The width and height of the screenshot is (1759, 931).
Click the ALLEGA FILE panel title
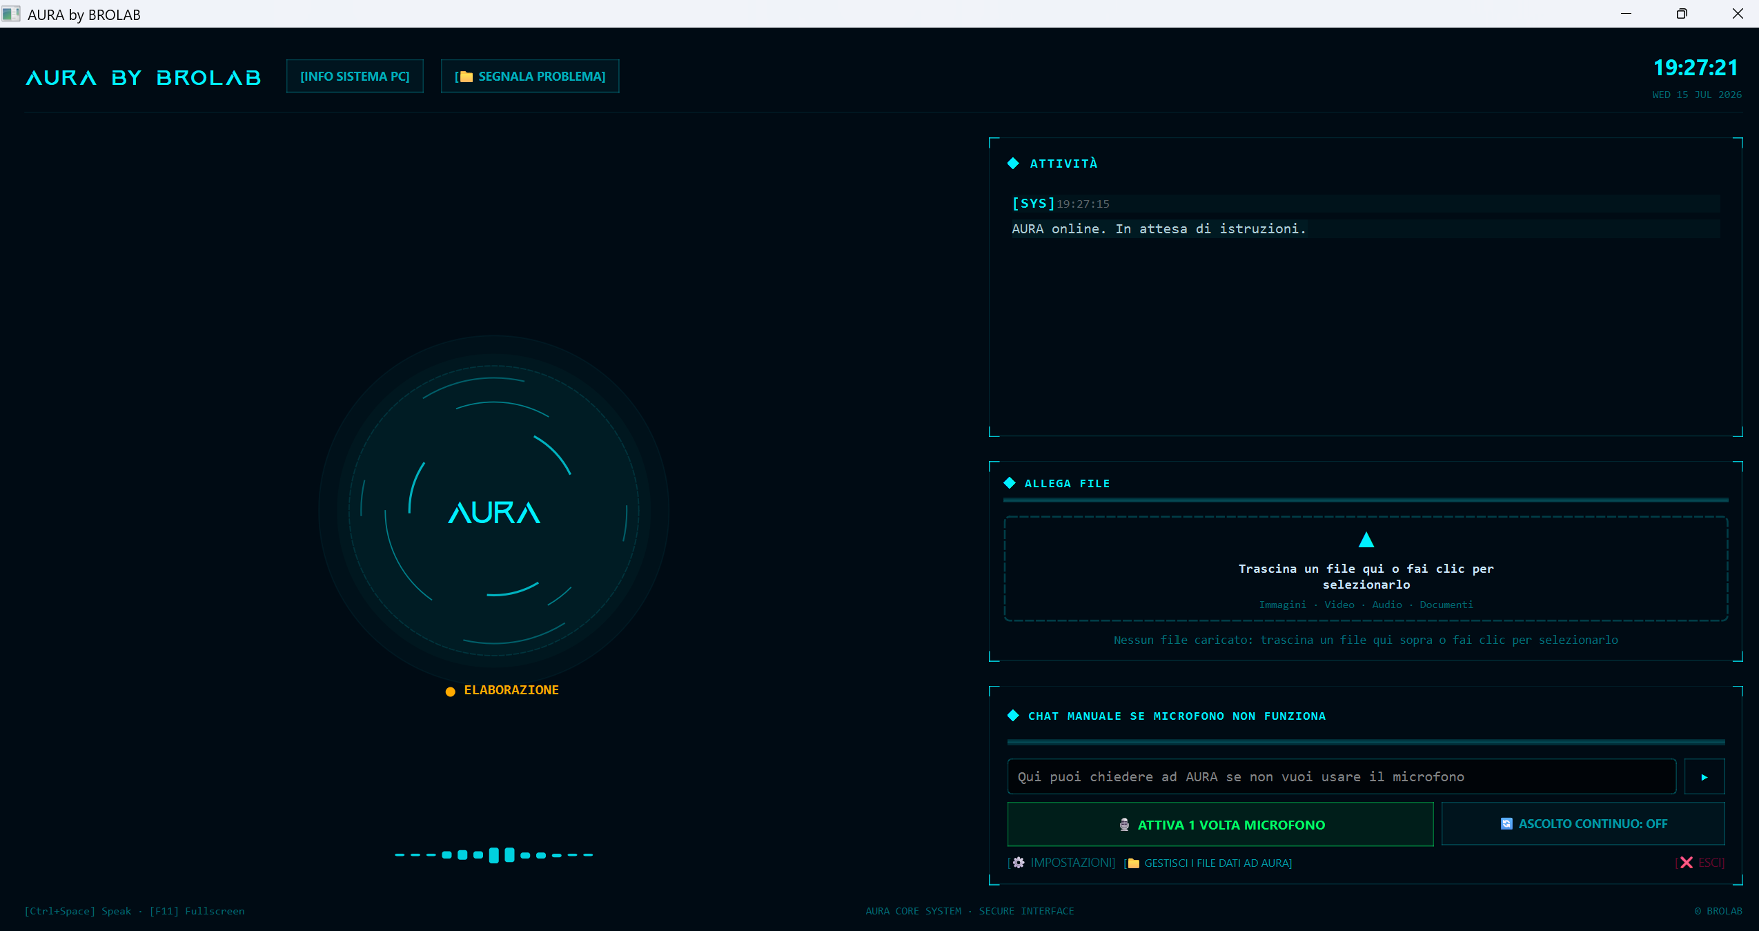[x=1068, y=483]
